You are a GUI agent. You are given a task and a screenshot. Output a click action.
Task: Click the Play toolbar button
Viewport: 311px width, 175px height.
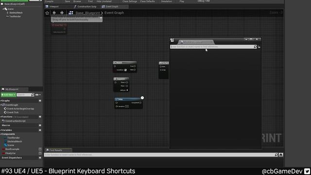coord(182,1)
